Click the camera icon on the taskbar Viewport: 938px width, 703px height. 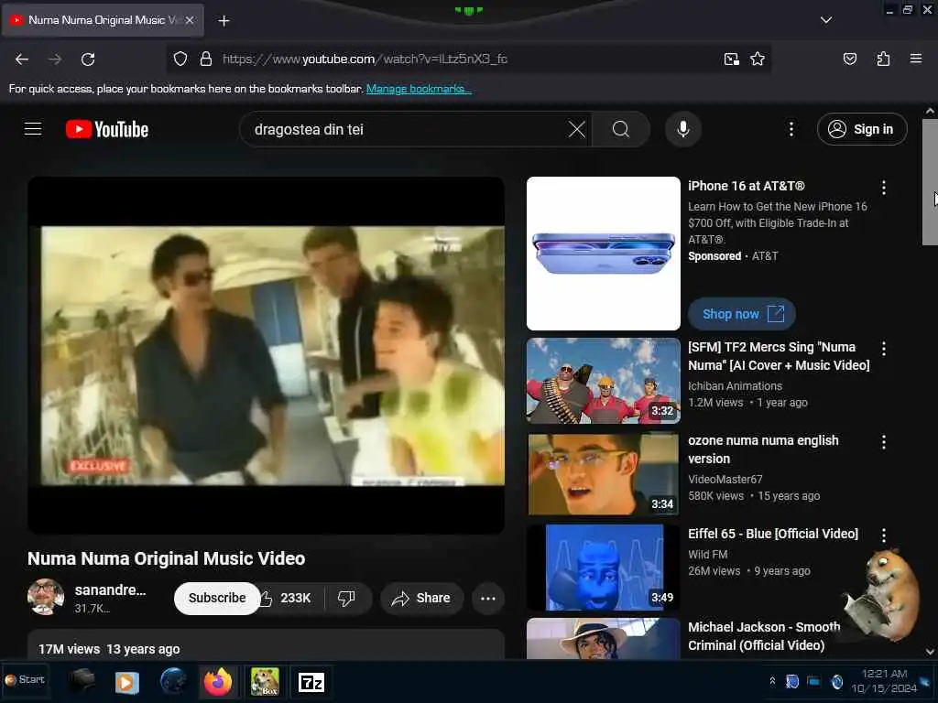click(x=82, y=680)
